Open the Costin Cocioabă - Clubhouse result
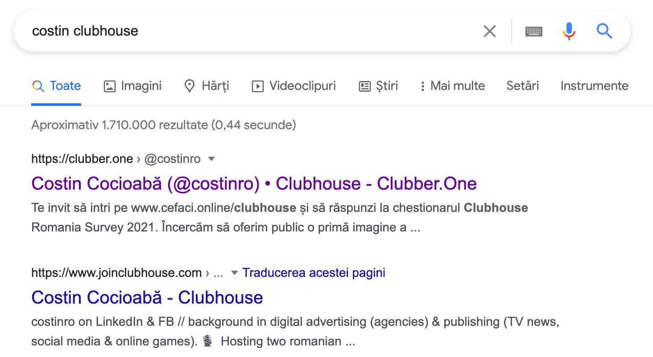 (147, 297)
